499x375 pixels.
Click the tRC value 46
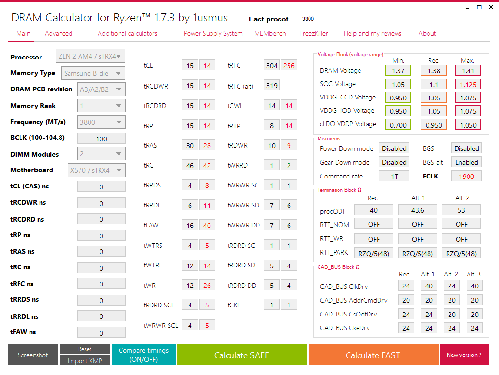coord(190,166)
